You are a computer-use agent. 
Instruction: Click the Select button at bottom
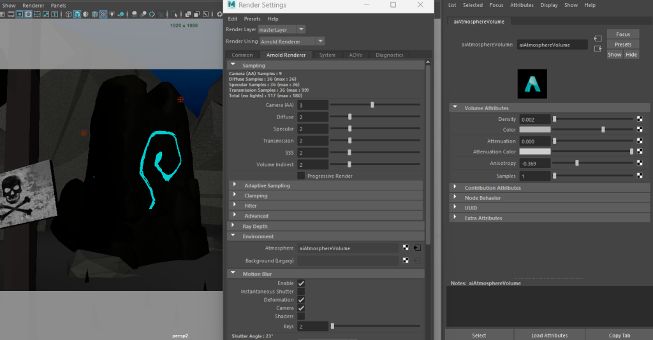479,335
